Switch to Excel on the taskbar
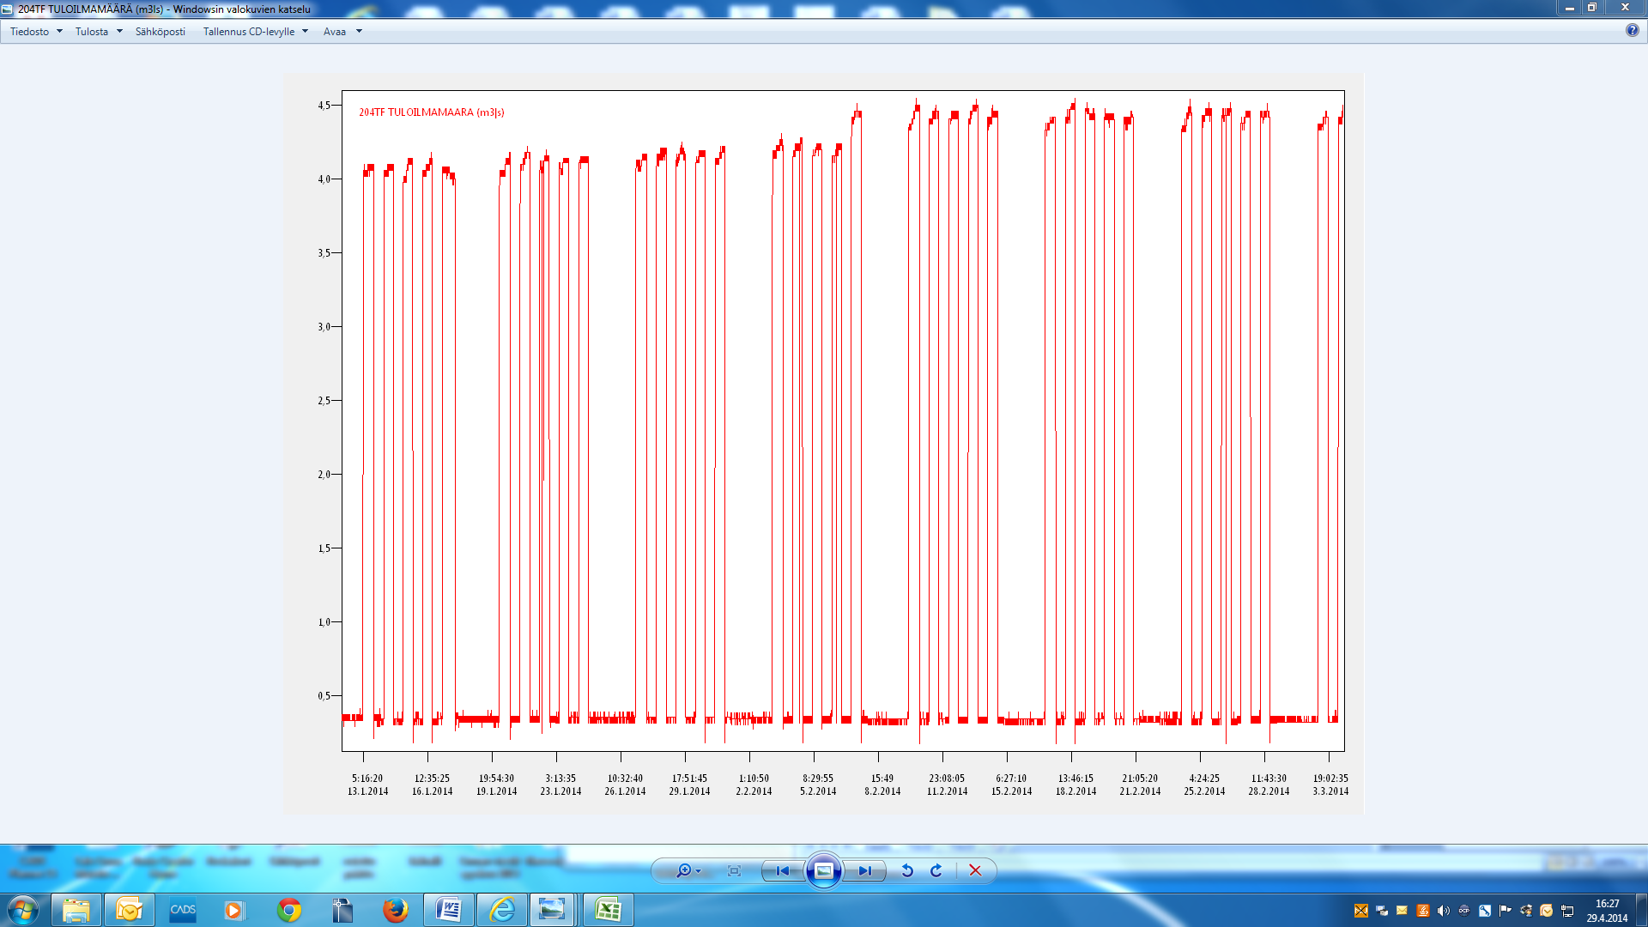 coord(608,910)
